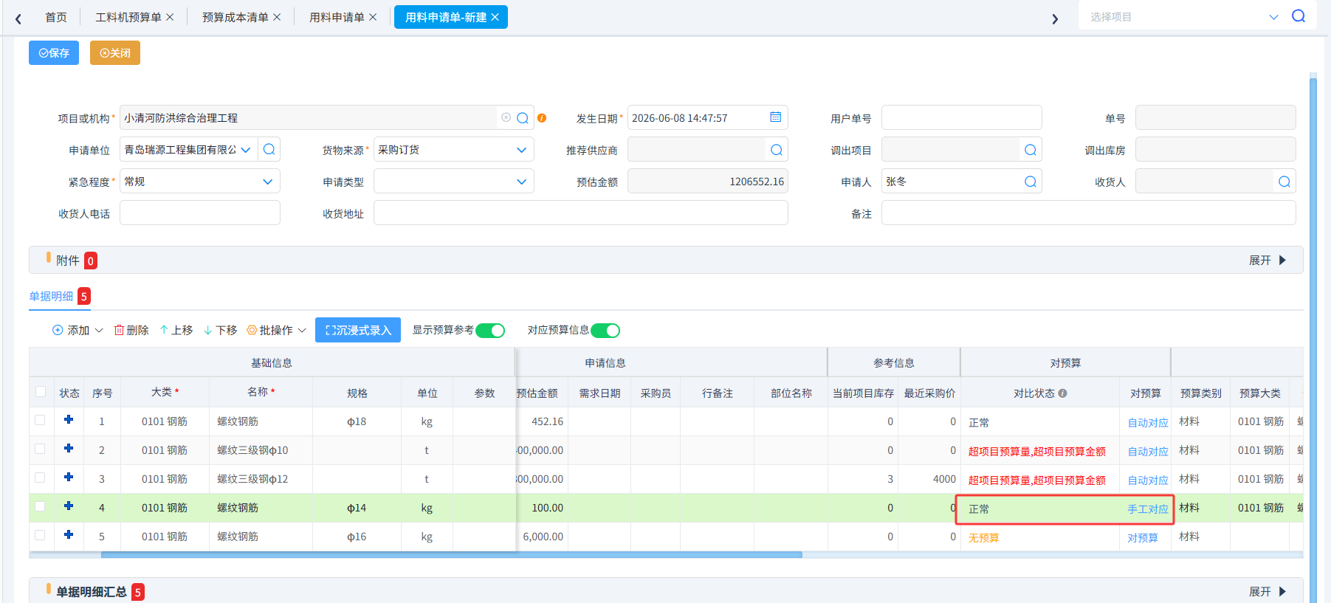Screen dimensions: 1331x603
Task: Open 申请人 lookup search icon
Action: coord(1031,182)
